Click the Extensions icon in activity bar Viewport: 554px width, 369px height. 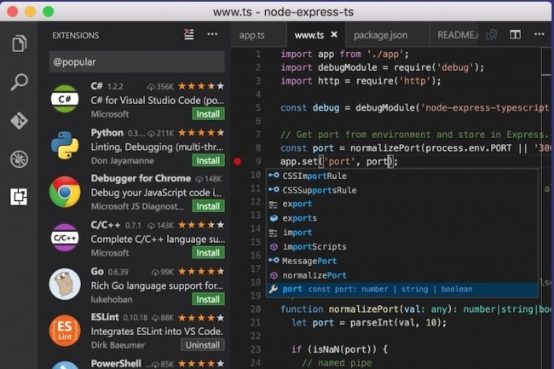point(19,197)
